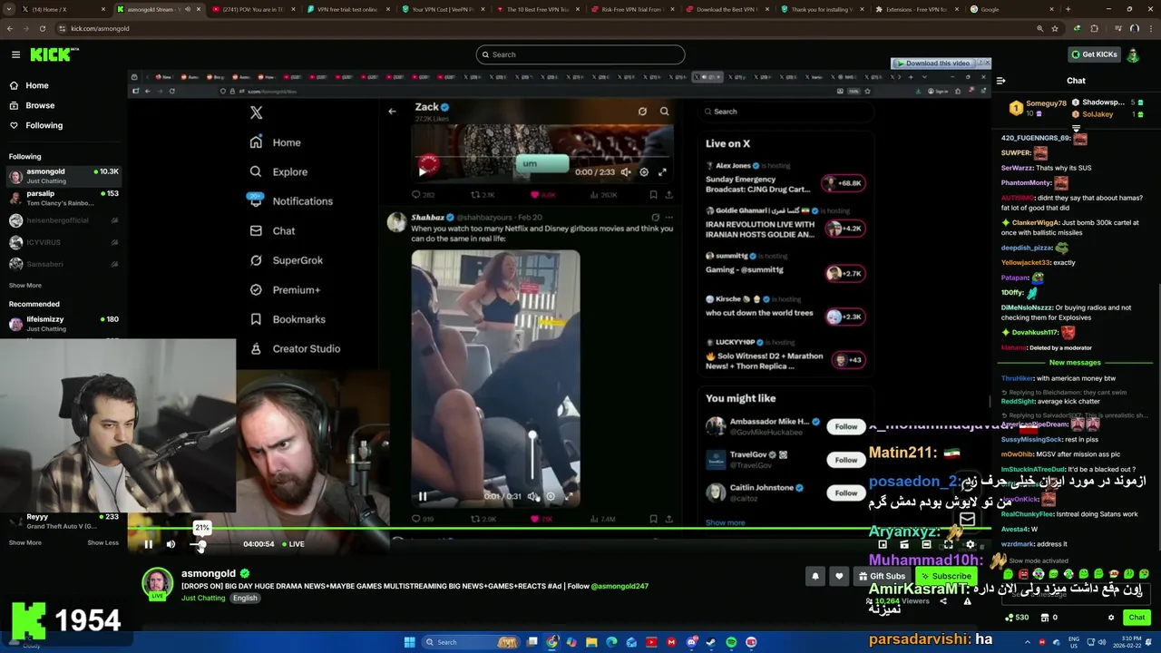This screenshot has width=1161, height=653.
Task: Focus the Kick search field
Action: click(x=580, y=54)
